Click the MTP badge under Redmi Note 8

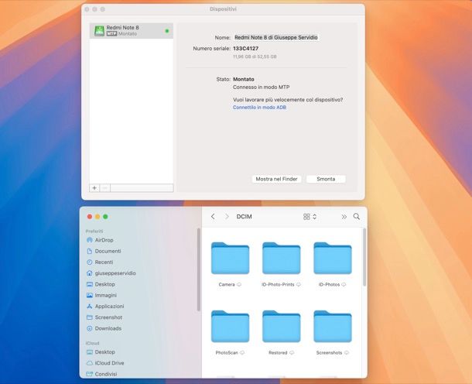[x=111, y=34]
